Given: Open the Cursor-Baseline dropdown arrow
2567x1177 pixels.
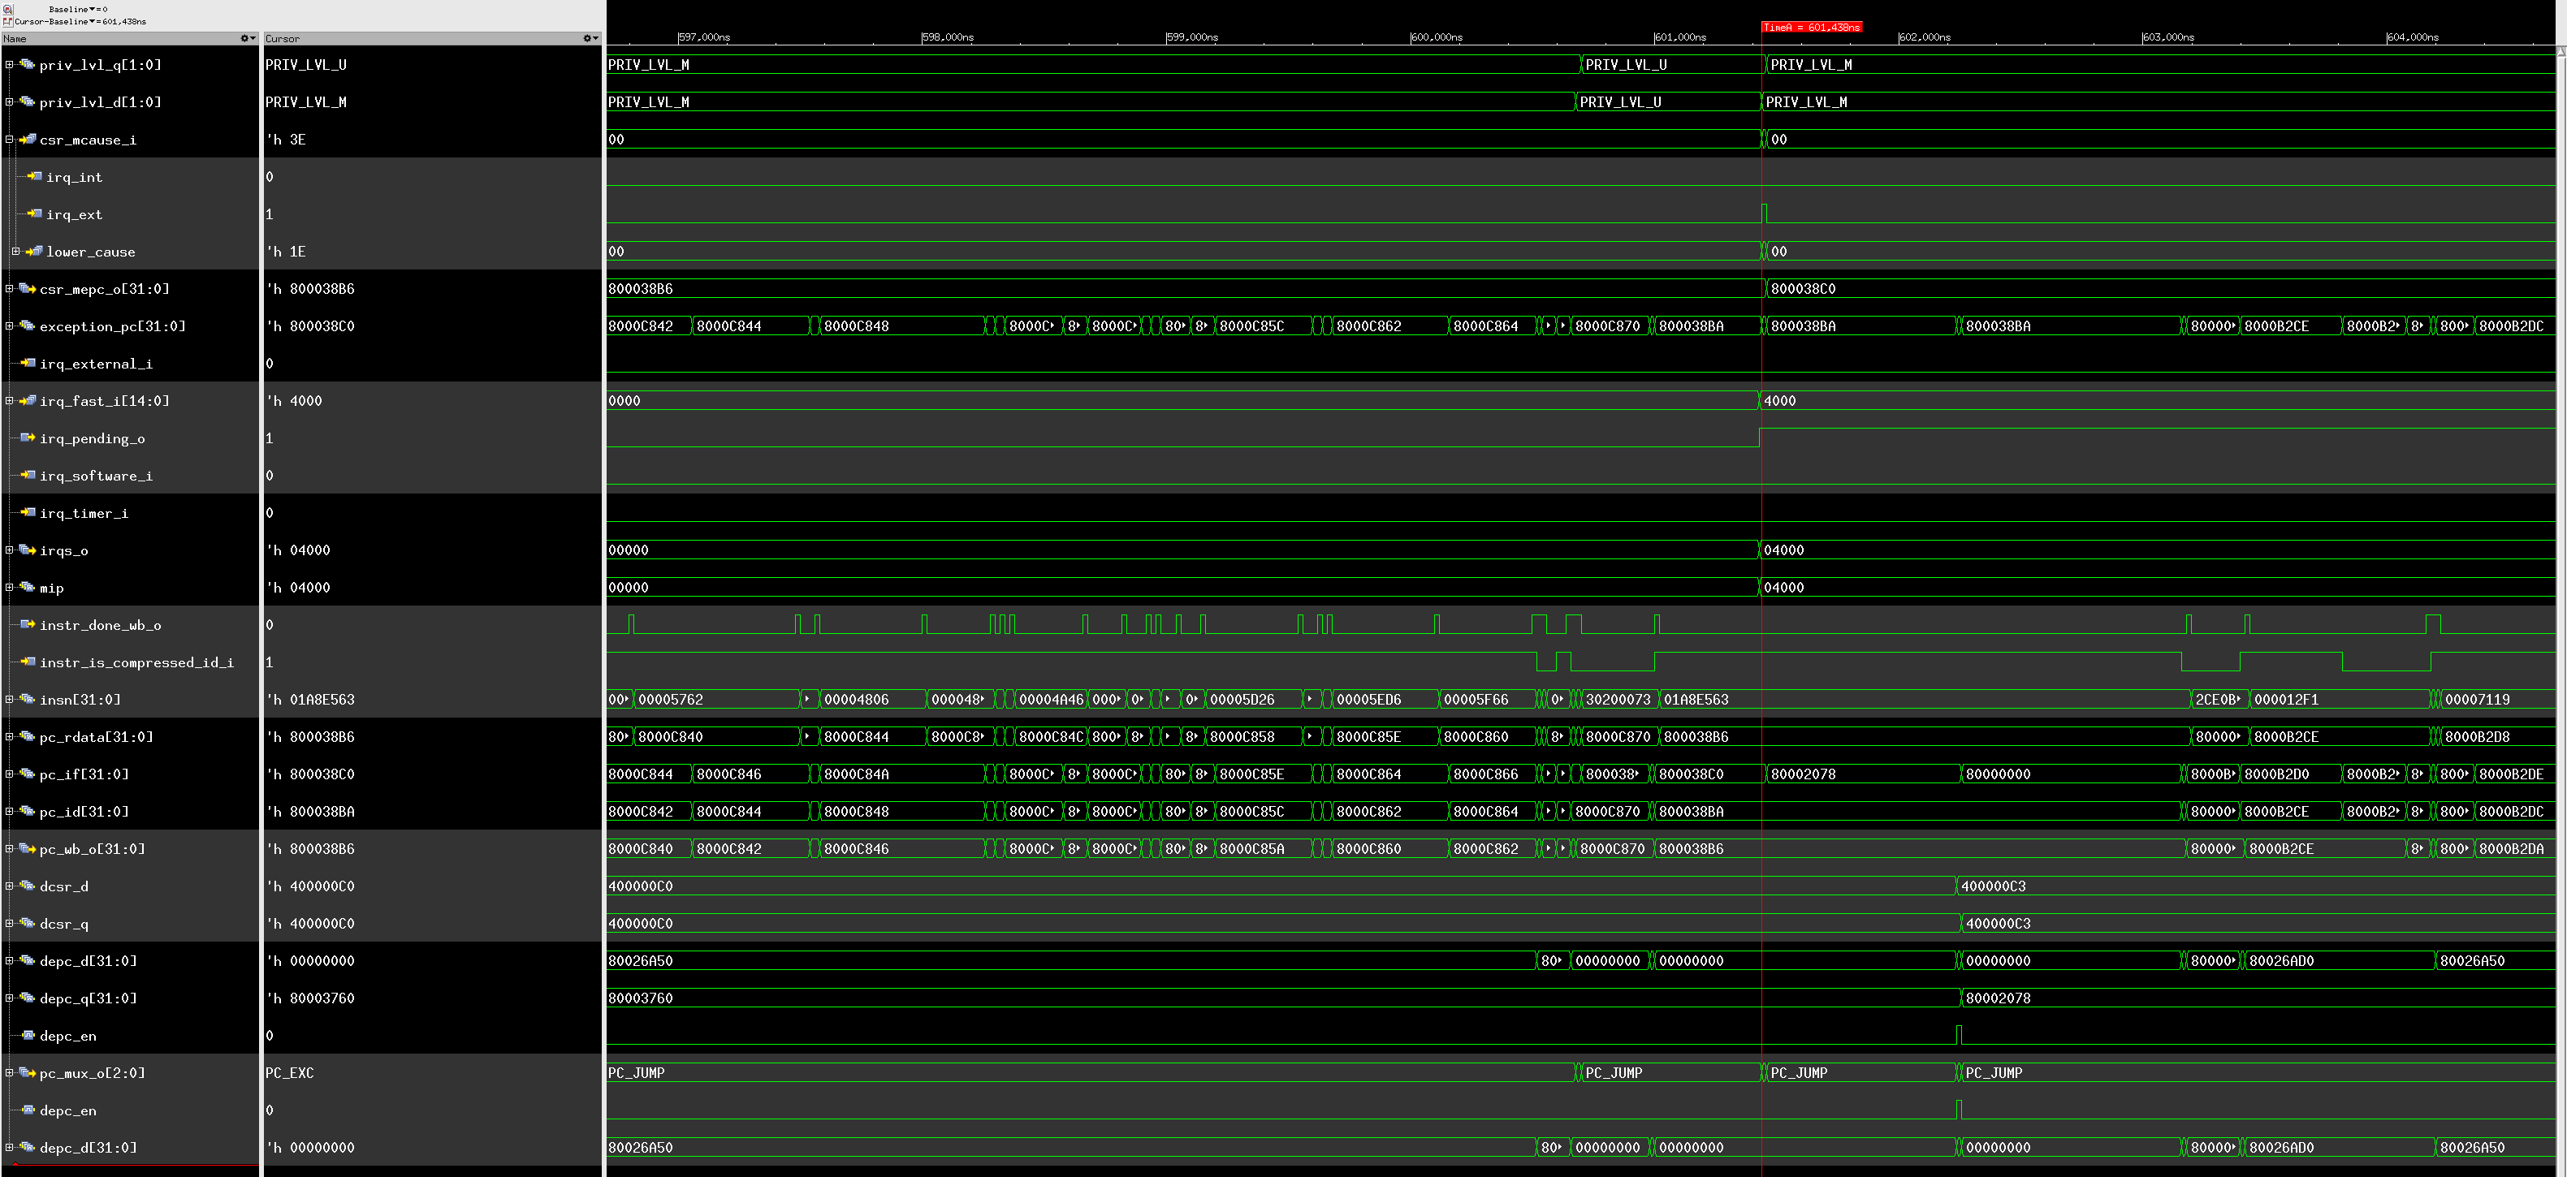Looking at the screenshot, I should click(93, 21).
